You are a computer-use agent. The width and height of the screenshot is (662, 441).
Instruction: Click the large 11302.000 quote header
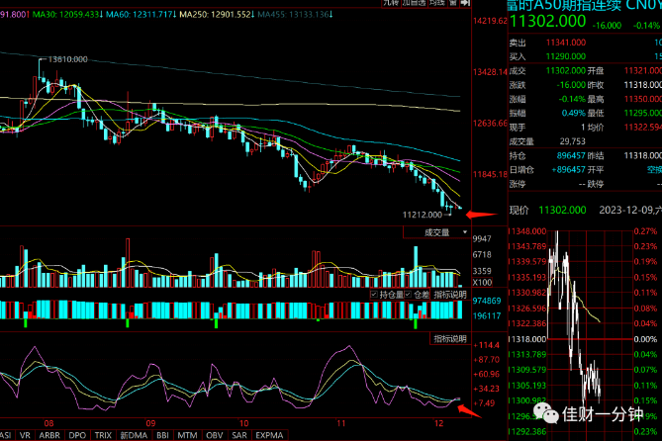[x=548, y=21]
